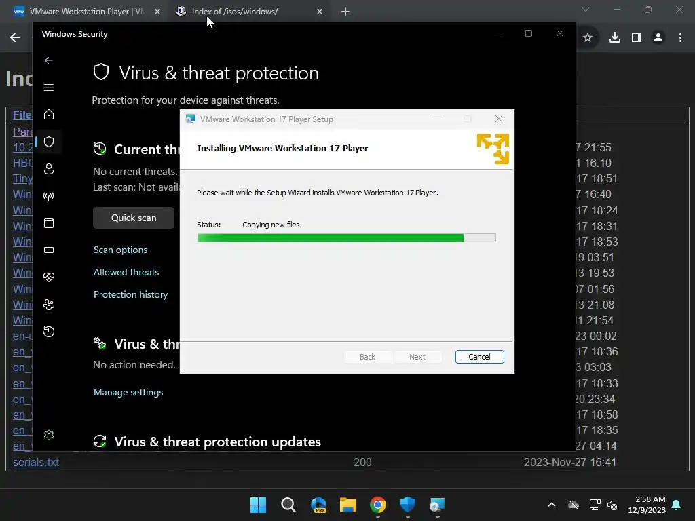
Task: Open App & browser control sidebar icon
Action: point(49,223)
